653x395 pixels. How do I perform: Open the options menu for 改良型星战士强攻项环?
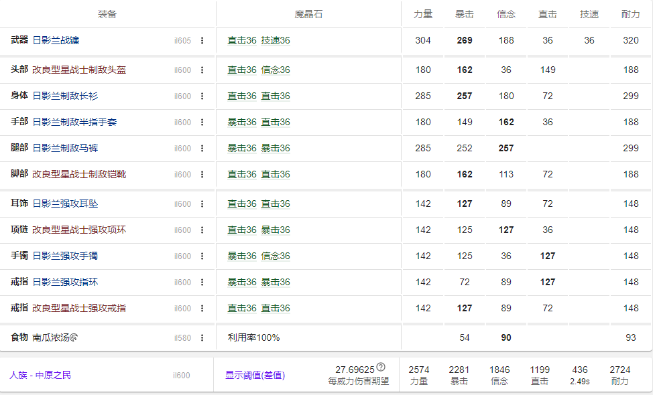[203, 229]
